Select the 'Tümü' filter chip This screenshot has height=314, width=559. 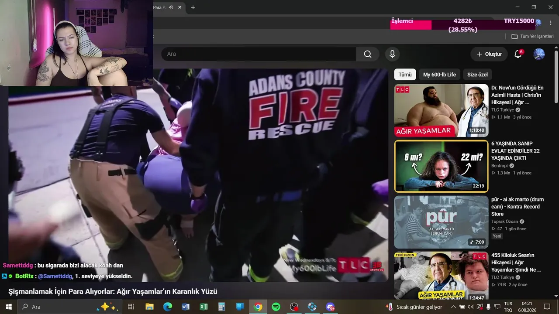pos(405,75)
